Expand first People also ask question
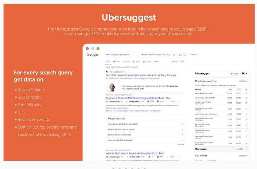This screenshot has width=257, height=169. [146, 124]
